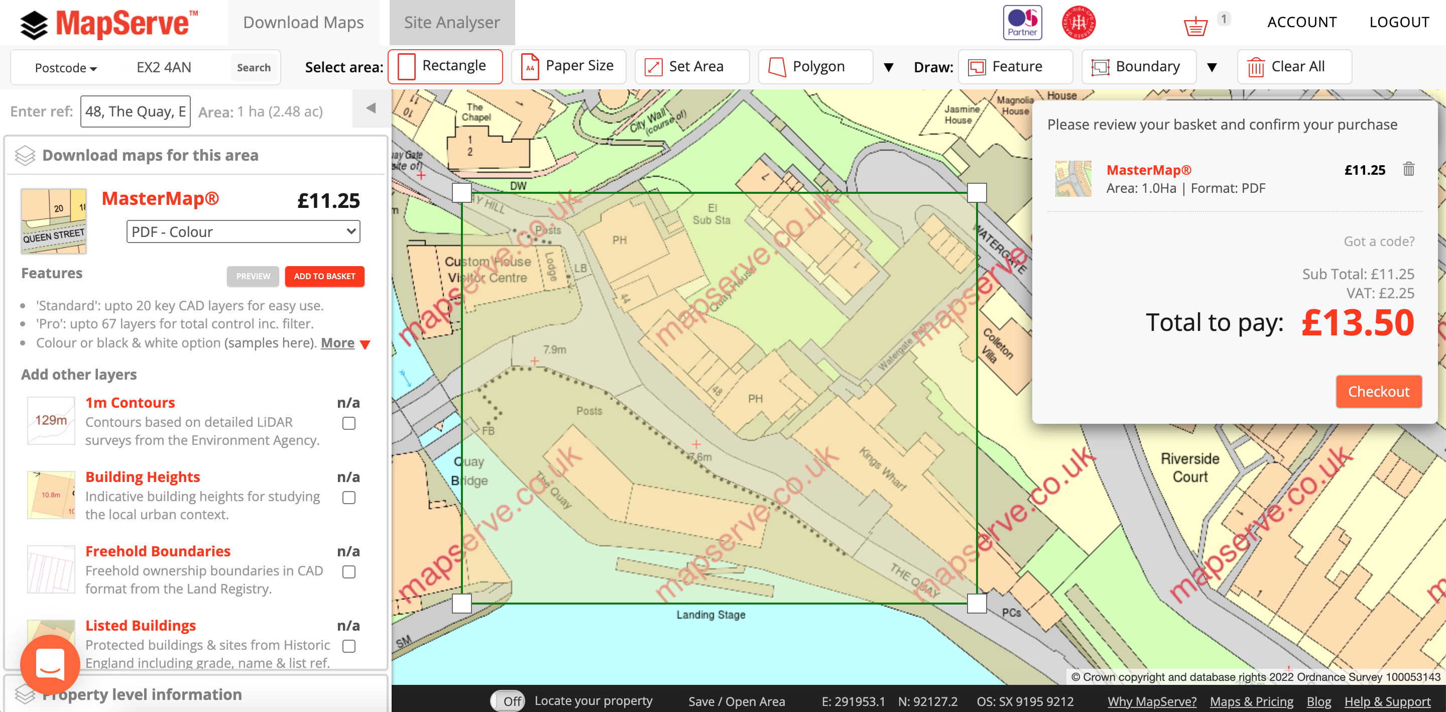The width and height of the screenshot is (1446, 712).
Task: Expand more draw options arrow
Action: [1212, 68]
